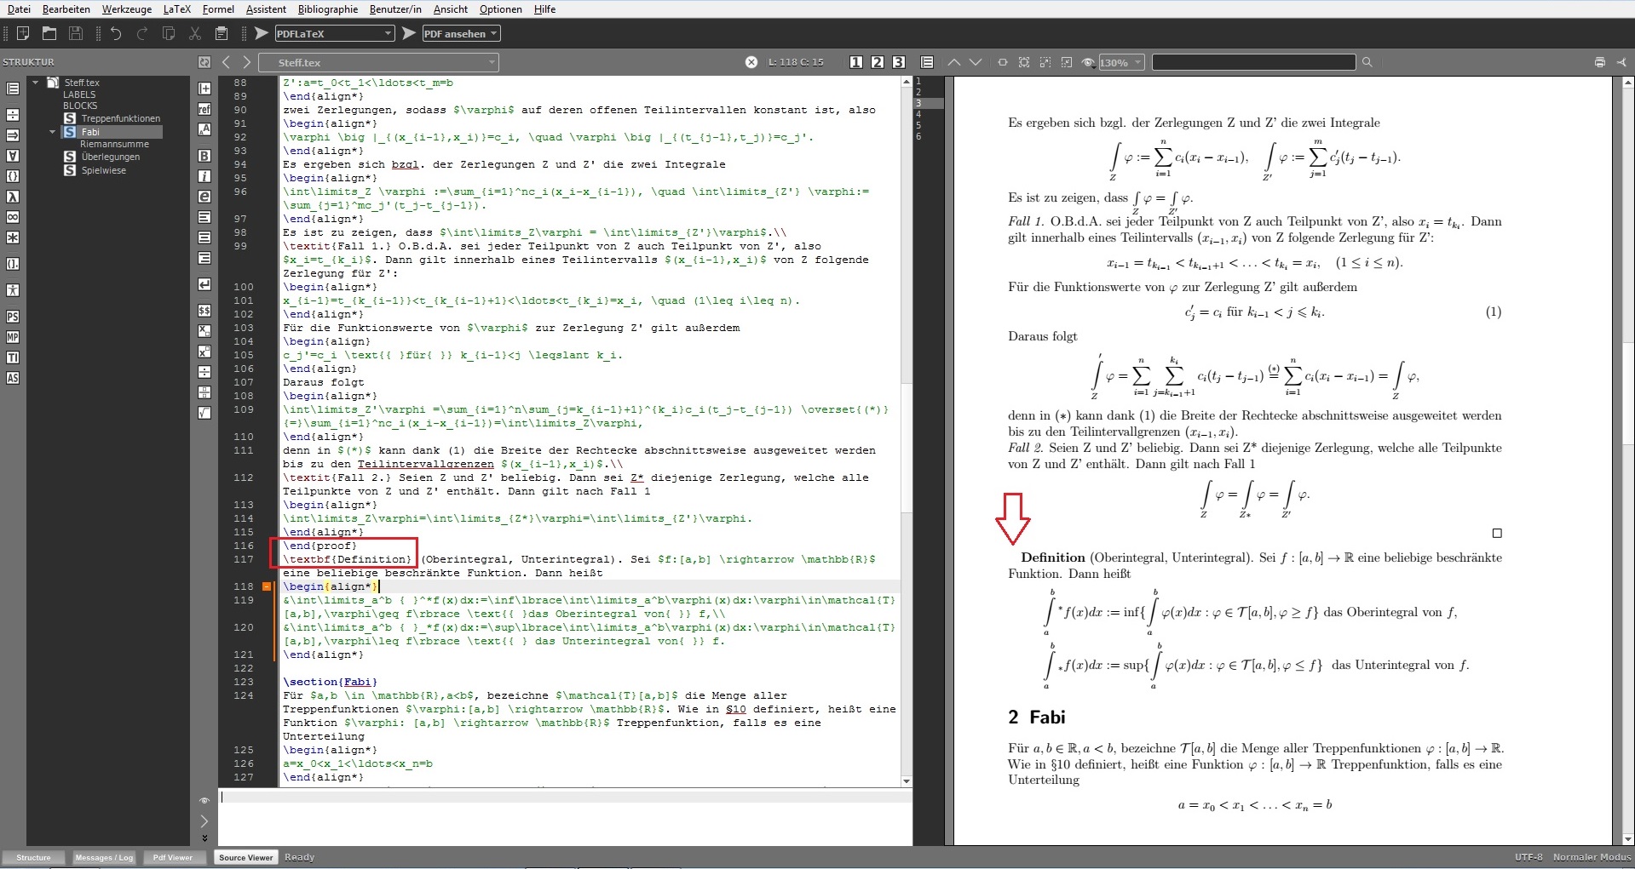The width and height of the screenshot is (1635, 869).
Task: Click the bold B formatting icon
Action: tap(204, 156)
